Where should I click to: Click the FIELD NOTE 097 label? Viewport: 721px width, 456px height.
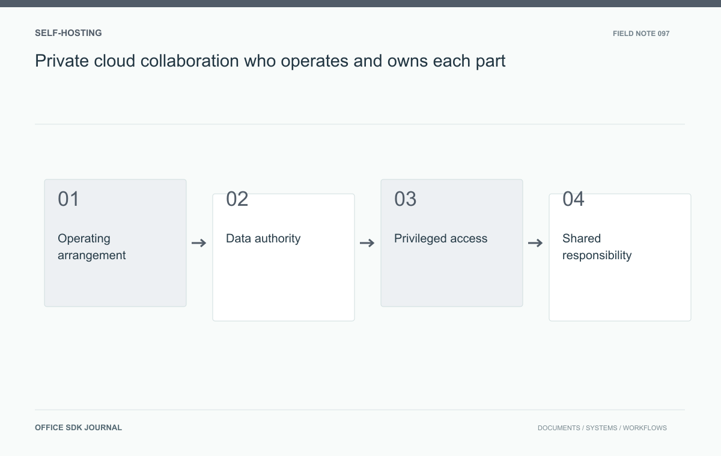(x=641, y=34)
